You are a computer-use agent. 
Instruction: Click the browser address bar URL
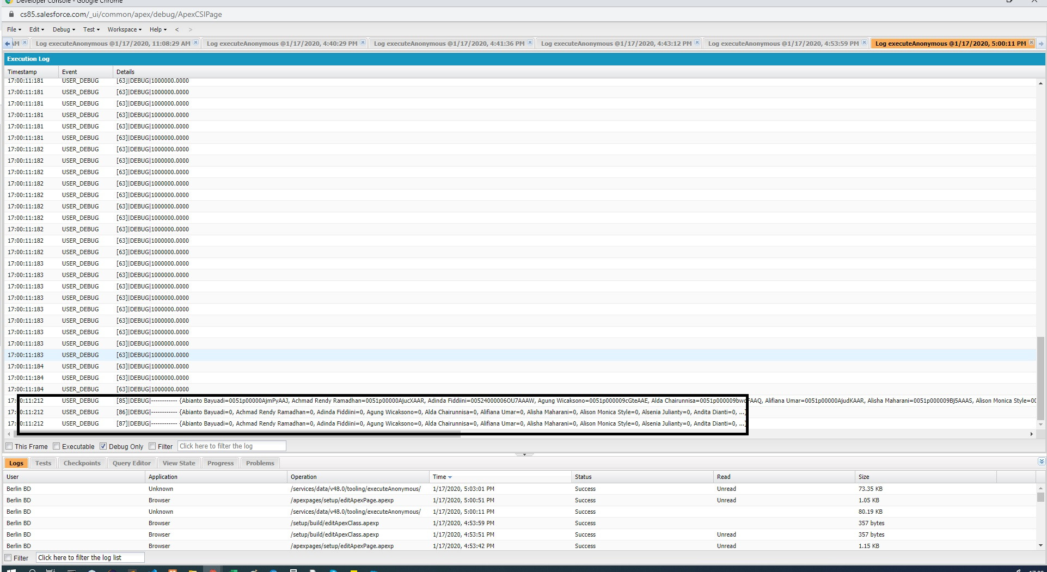tap(121, 14)
